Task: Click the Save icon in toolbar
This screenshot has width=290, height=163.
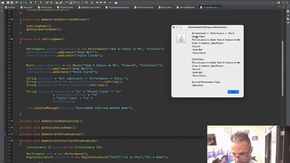Action: tap(8, 3)
